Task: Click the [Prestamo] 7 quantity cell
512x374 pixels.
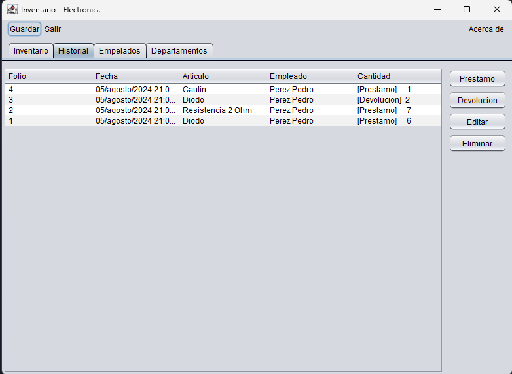Action: [x=397, y=110]
